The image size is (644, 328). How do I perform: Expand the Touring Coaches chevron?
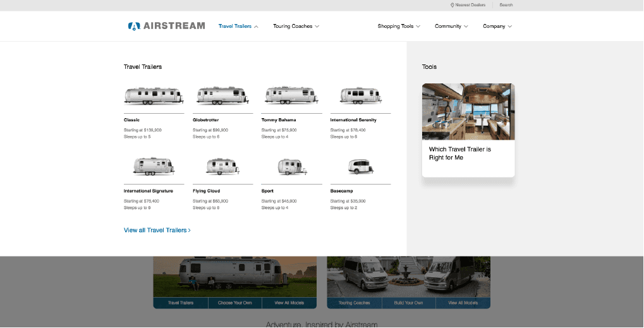(317, 27)
